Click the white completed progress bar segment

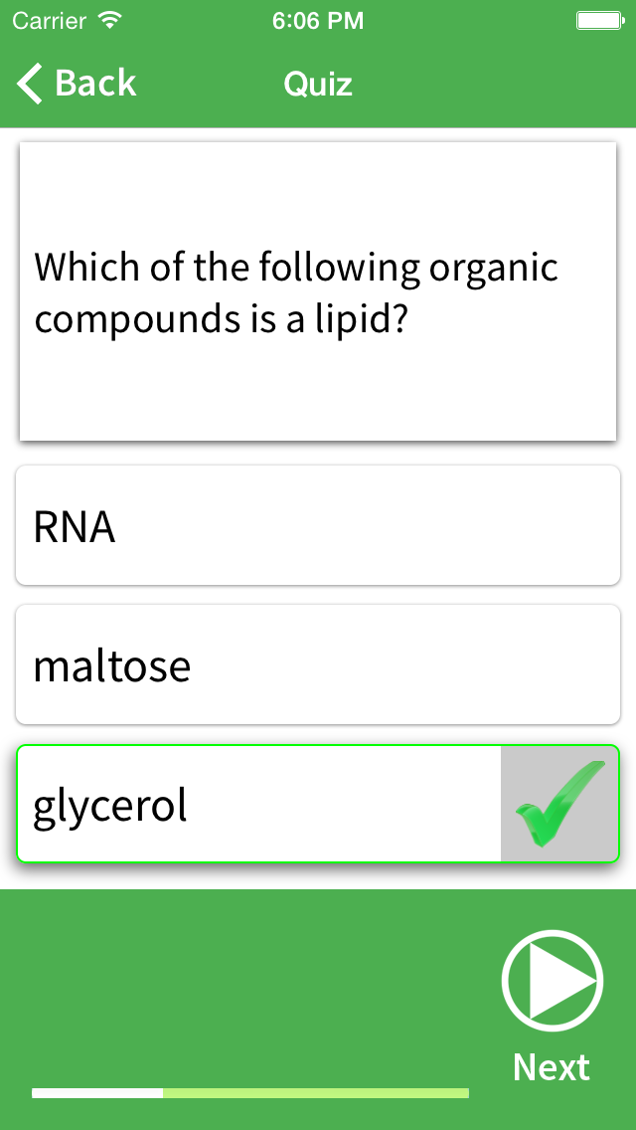[x=97, y=1093]
